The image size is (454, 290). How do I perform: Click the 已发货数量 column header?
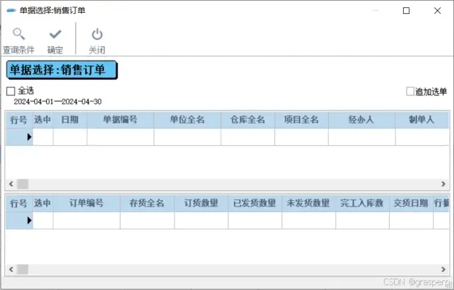click(255, 203)
